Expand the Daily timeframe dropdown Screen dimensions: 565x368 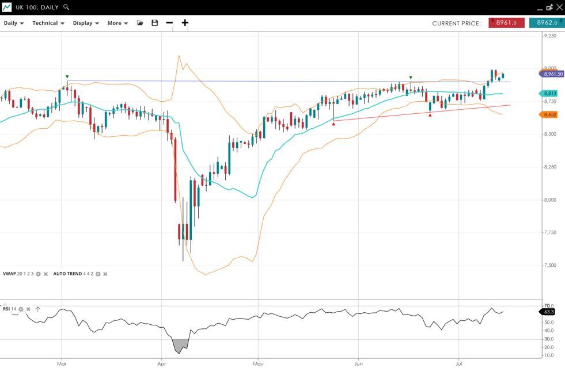pos(14,23)
